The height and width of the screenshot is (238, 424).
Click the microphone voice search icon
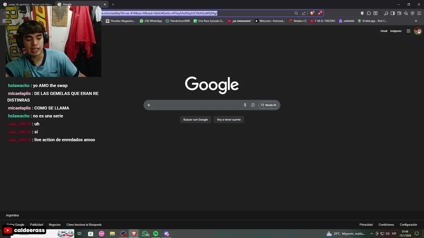click(x=245, y=105)
